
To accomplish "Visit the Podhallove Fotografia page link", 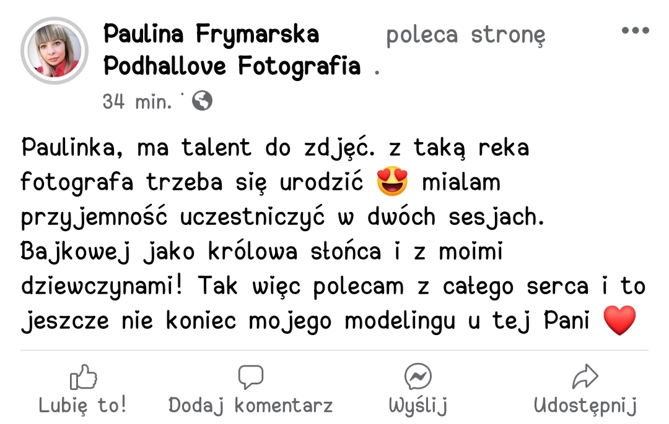I will (232, 66).
